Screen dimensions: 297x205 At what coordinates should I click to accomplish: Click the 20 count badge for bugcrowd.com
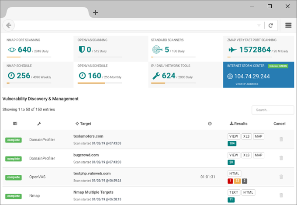tap(231, 162)
